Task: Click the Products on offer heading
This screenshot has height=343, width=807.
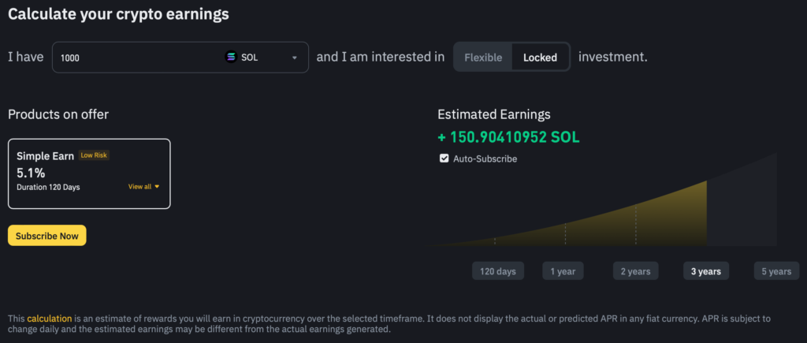Action: point(58,114)
